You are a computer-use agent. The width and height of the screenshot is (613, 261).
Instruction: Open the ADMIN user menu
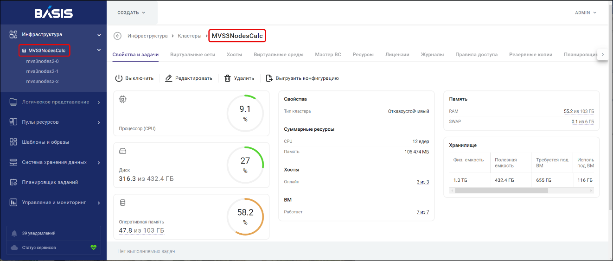(585, 13)
